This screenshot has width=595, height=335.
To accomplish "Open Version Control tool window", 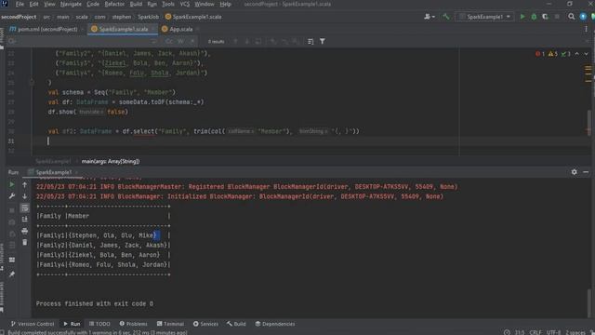I will coord(33,324).
